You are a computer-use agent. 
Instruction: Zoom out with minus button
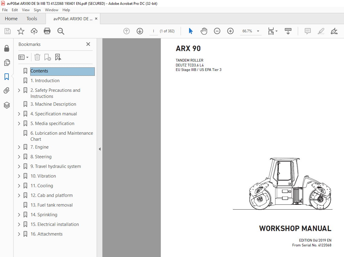[217, 31]
